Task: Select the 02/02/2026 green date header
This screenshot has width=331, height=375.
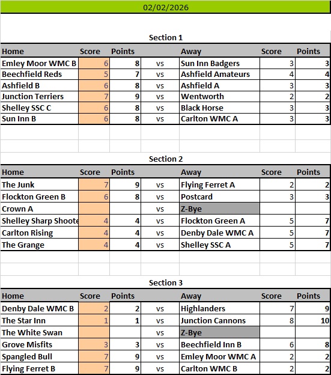Action: (165, 7)
